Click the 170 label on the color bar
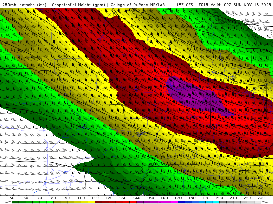Viewport: 273px width, 204px height. (x=178, y=198)
